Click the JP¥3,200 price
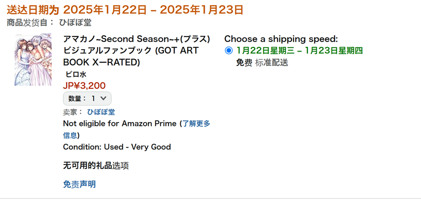 click(85, 86)
